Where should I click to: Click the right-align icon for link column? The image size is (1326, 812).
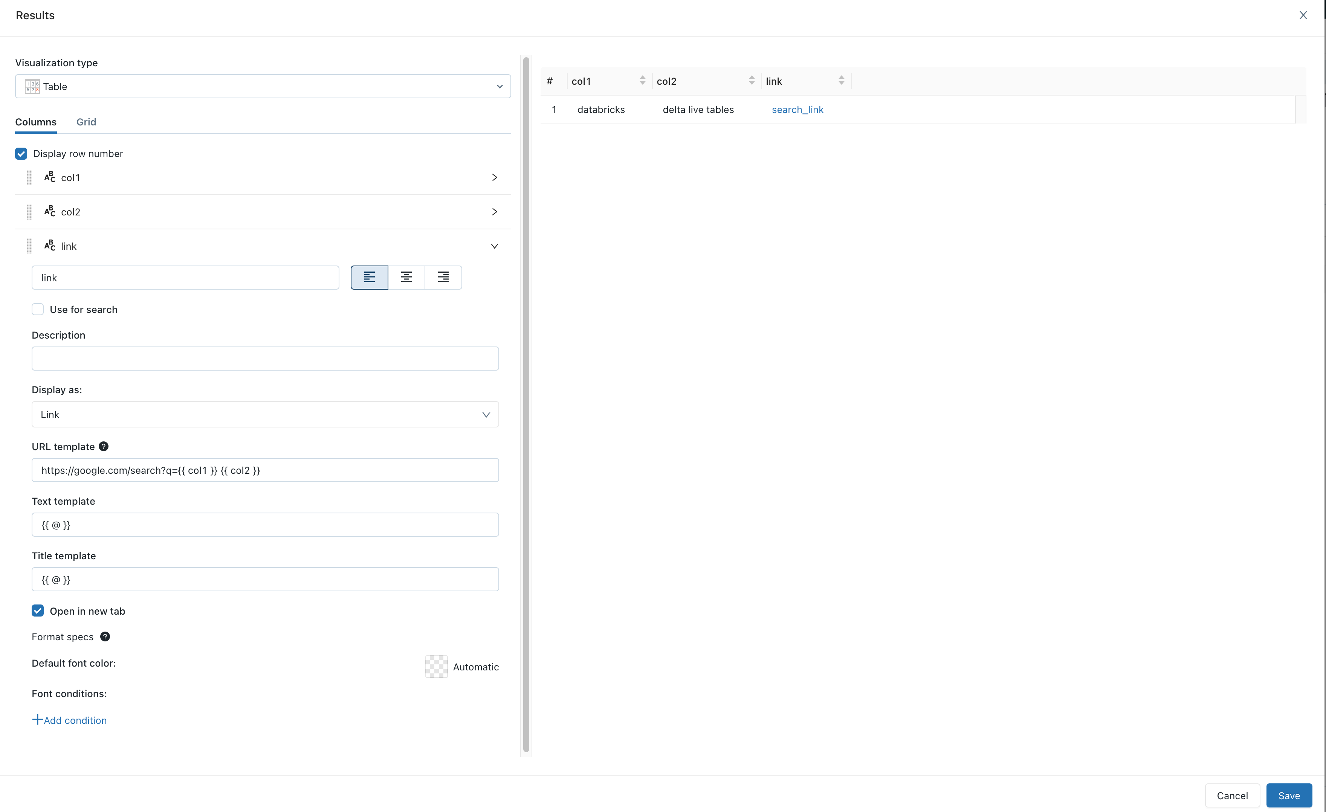443,277
